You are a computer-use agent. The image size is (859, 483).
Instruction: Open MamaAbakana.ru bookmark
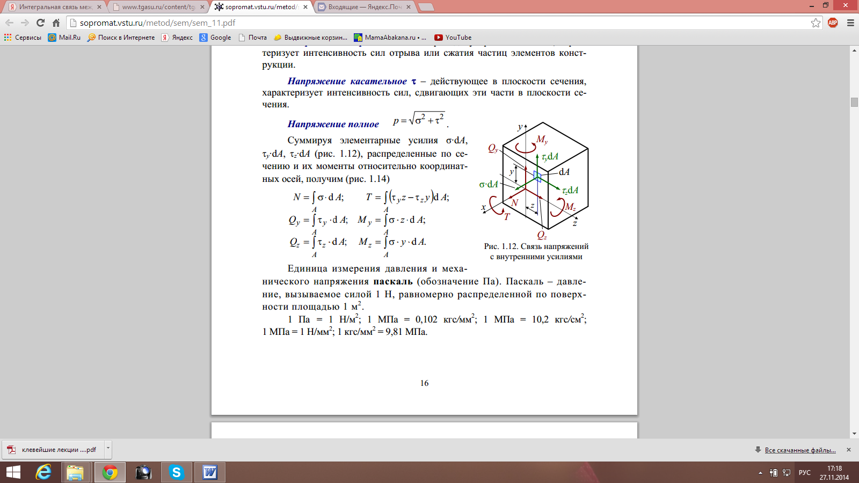pyautogui.click(x=390, y=38)
